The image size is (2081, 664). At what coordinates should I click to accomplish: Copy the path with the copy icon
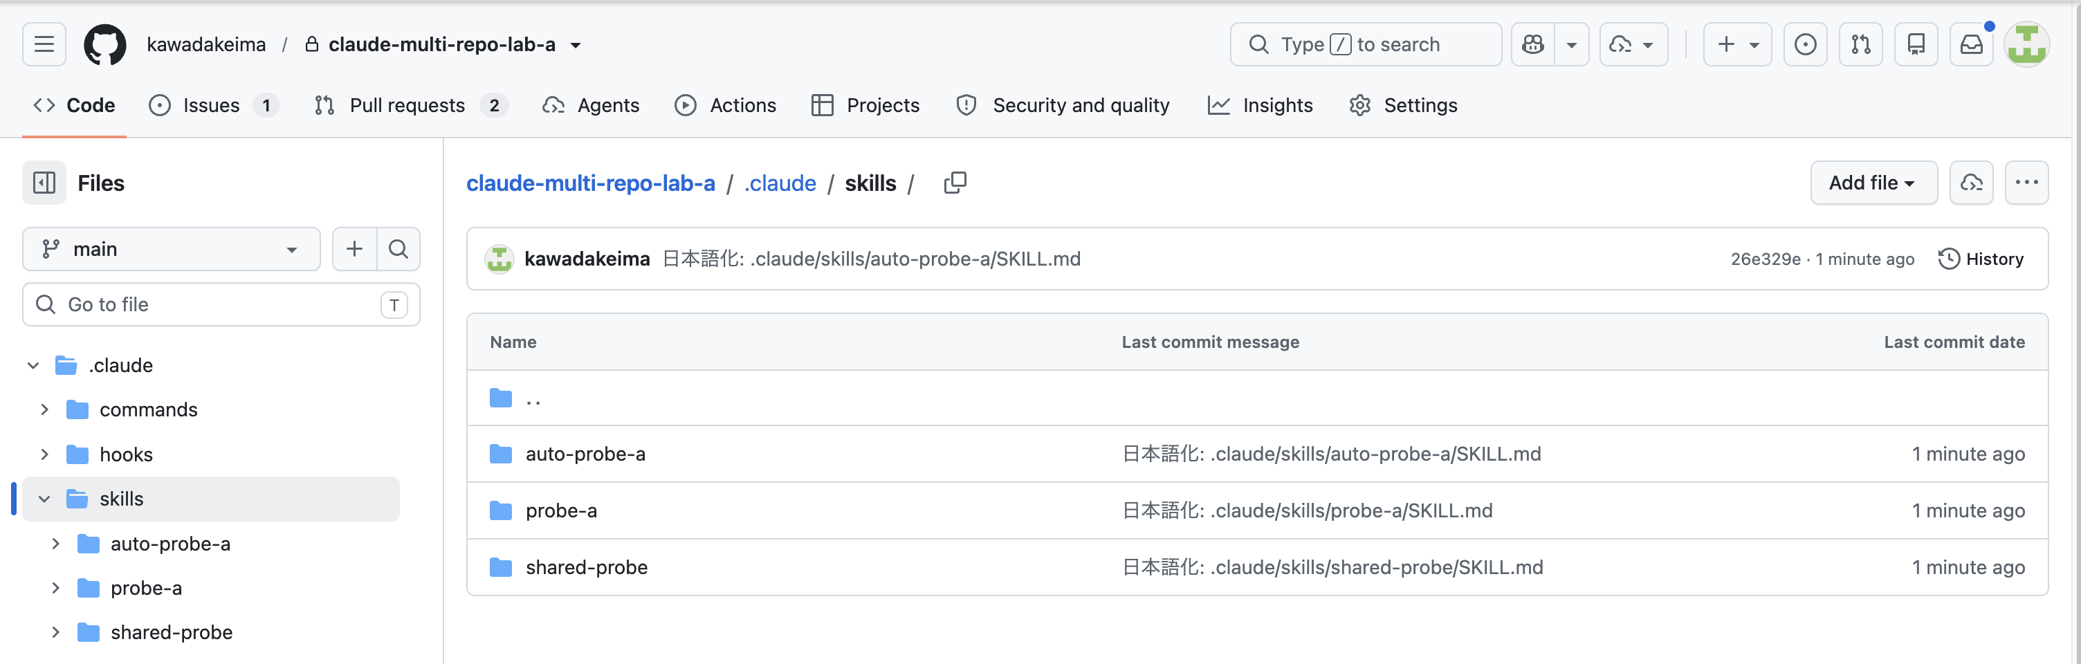955,183
